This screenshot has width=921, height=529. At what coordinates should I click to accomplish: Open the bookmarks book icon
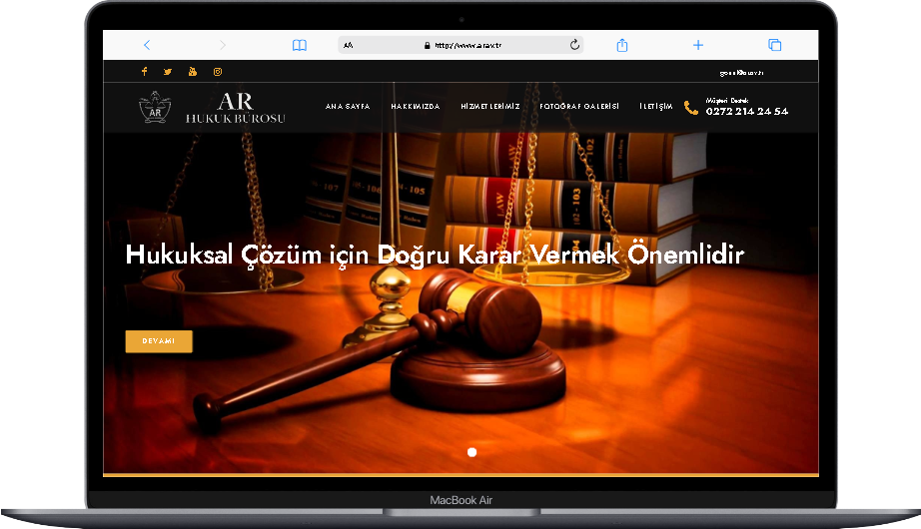click(299, 45)
